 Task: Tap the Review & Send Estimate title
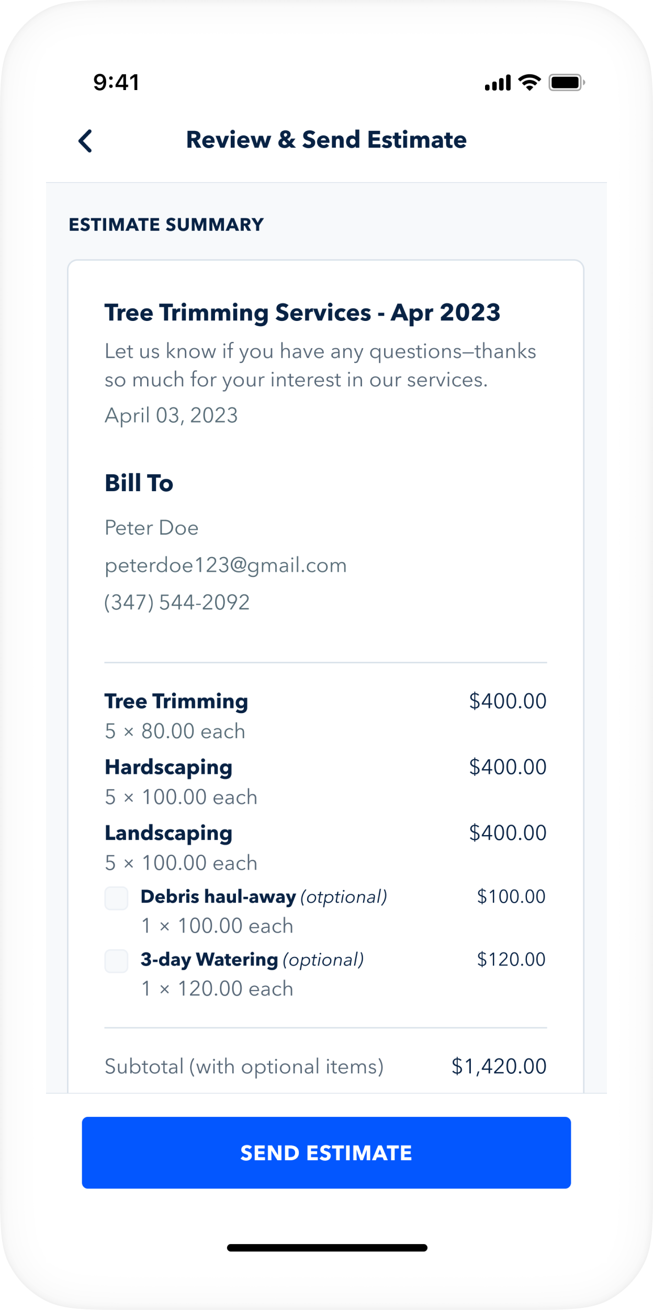click(326, 140)
